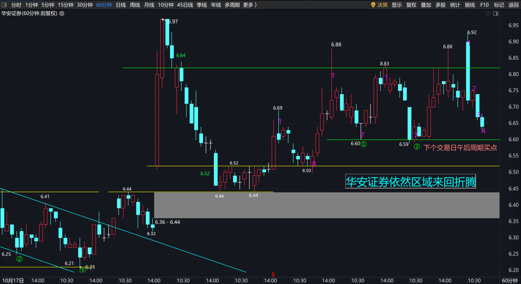Toggle the right side panel icon

pyautogui.click(x=496, y=14)
